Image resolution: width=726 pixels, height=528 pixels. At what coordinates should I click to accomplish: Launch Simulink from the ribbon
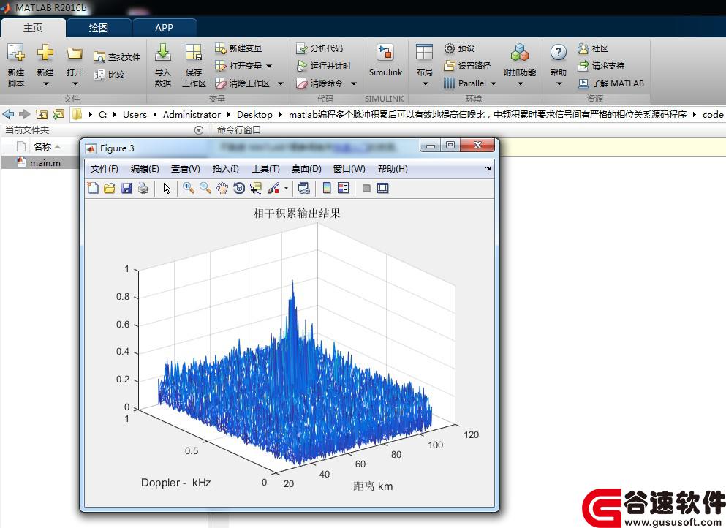pos(385,60)
